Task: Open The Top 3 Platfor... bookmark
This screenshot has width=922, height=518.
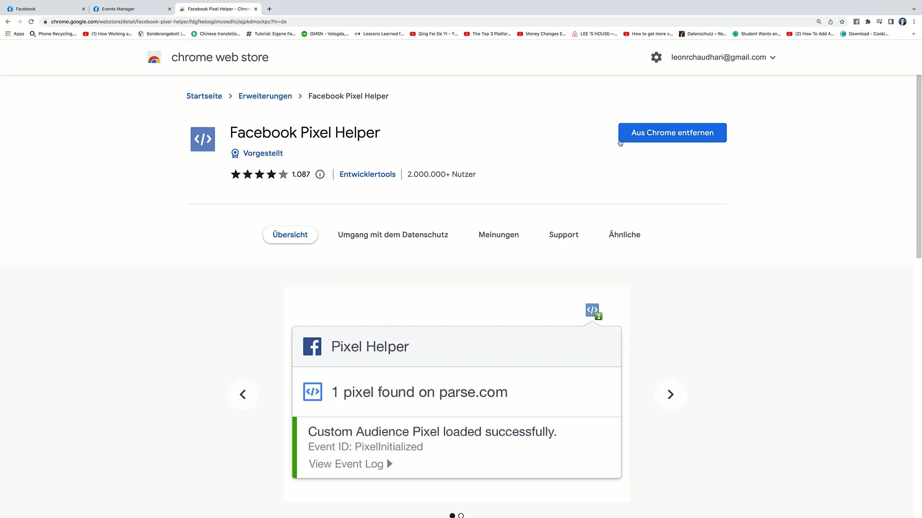Action: click(x=487, y=34)
